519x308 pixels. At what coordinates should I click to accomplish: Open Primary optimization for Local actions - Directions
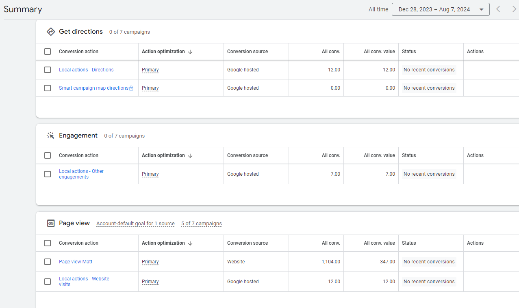click(150, 70)
